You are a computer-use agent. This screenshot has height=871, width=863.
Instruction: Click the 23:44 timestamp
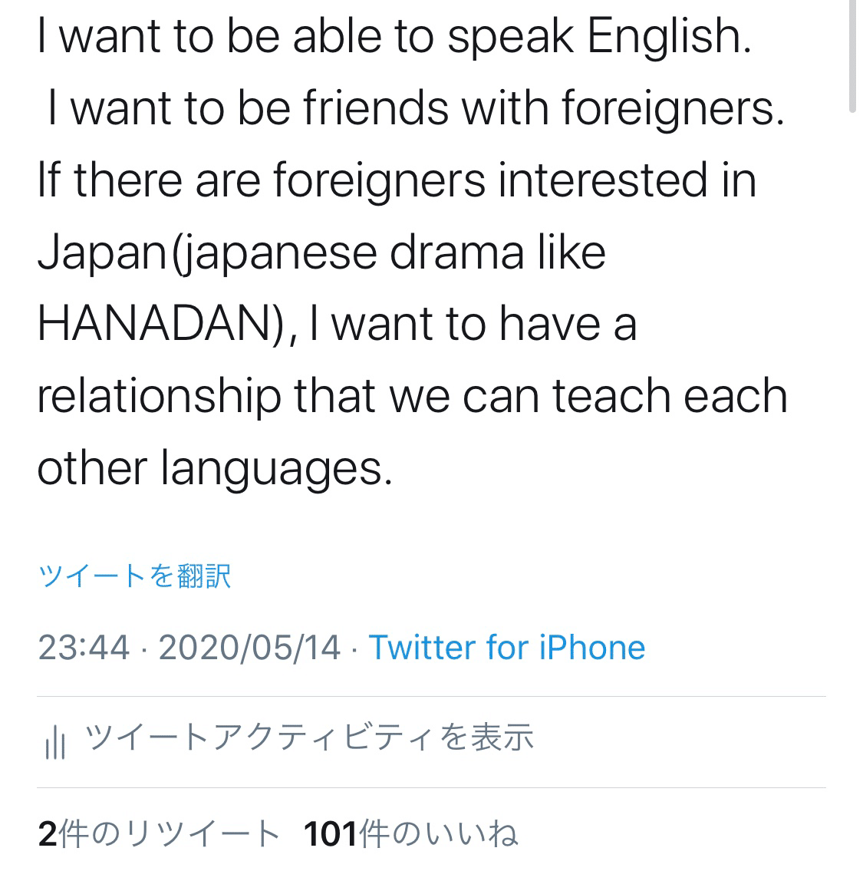(x=84, y=647)
